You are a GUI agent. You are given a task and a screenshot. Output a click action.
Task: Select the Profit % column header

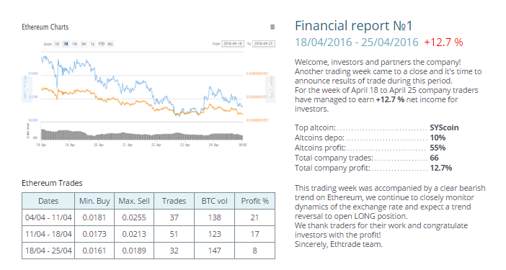[x=255, y=201]
